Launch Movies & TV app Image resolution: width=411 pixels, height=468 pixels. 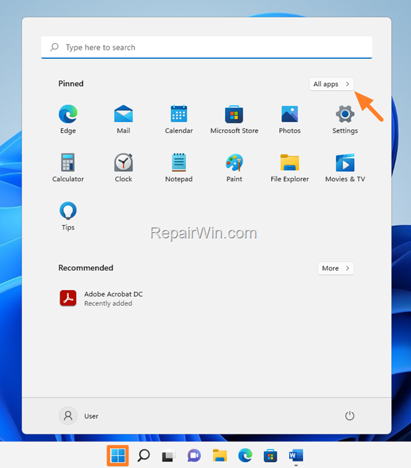coord(345,167)
